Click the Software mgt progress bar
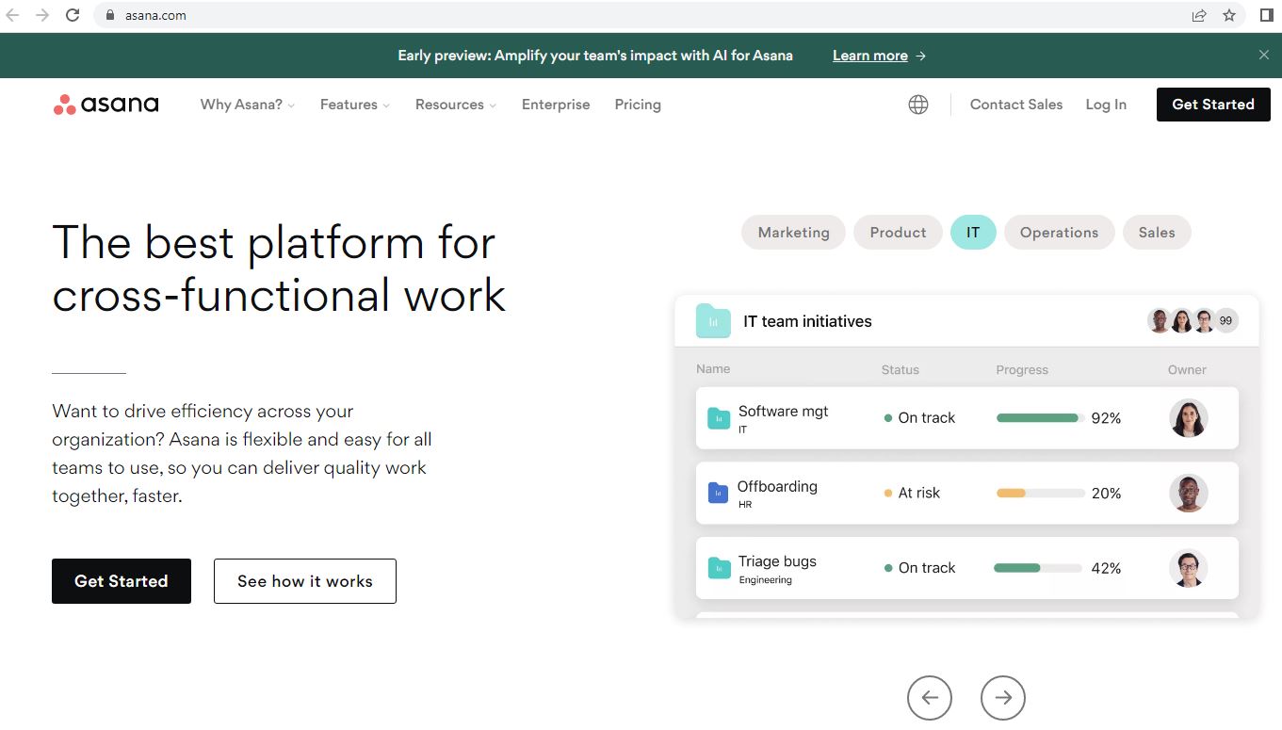 [1039, 418]
